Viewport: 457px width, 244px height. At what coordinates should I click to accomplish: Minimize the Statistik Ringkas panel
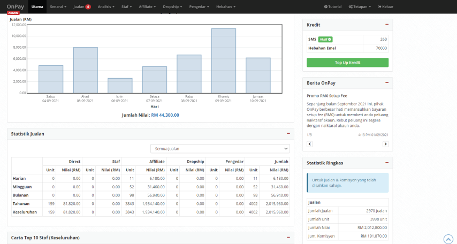click(x=386, y=163)
